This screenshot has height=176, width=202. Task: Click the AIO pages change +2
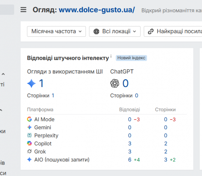[x=173, y=160]
